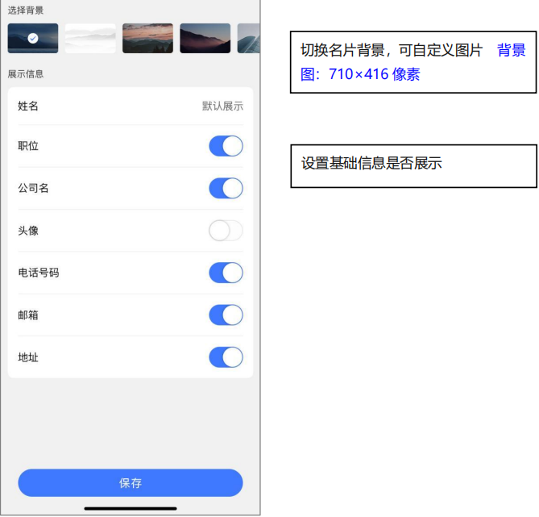The image size is (539, 517).
Task: Click the blue 710×416 像素 text
Action: (x=375, y=74)
